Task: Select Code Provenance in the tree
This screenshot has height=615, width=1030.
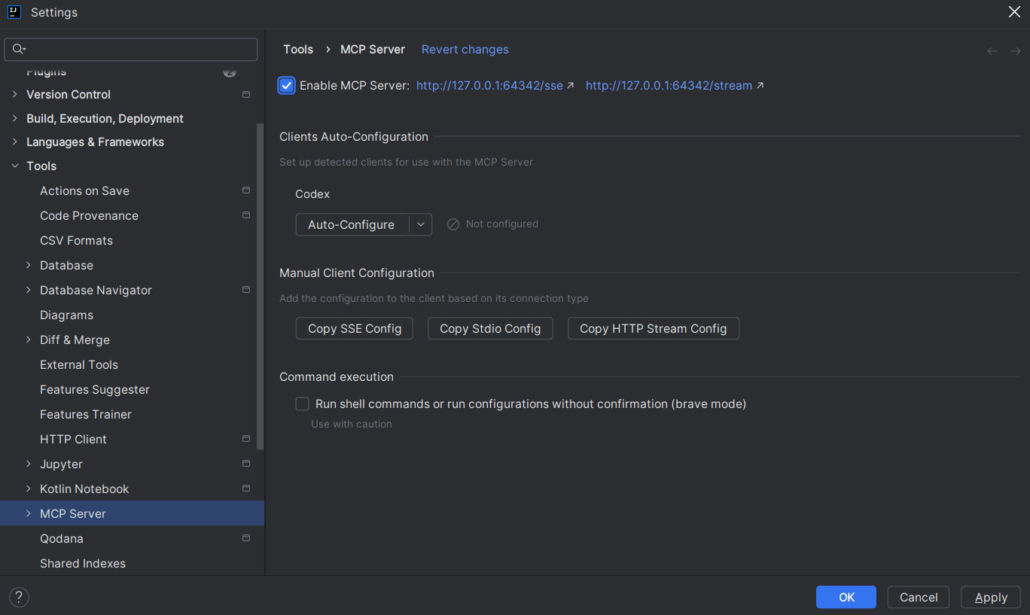Action: pyautogui.click(x=89, y=216)
